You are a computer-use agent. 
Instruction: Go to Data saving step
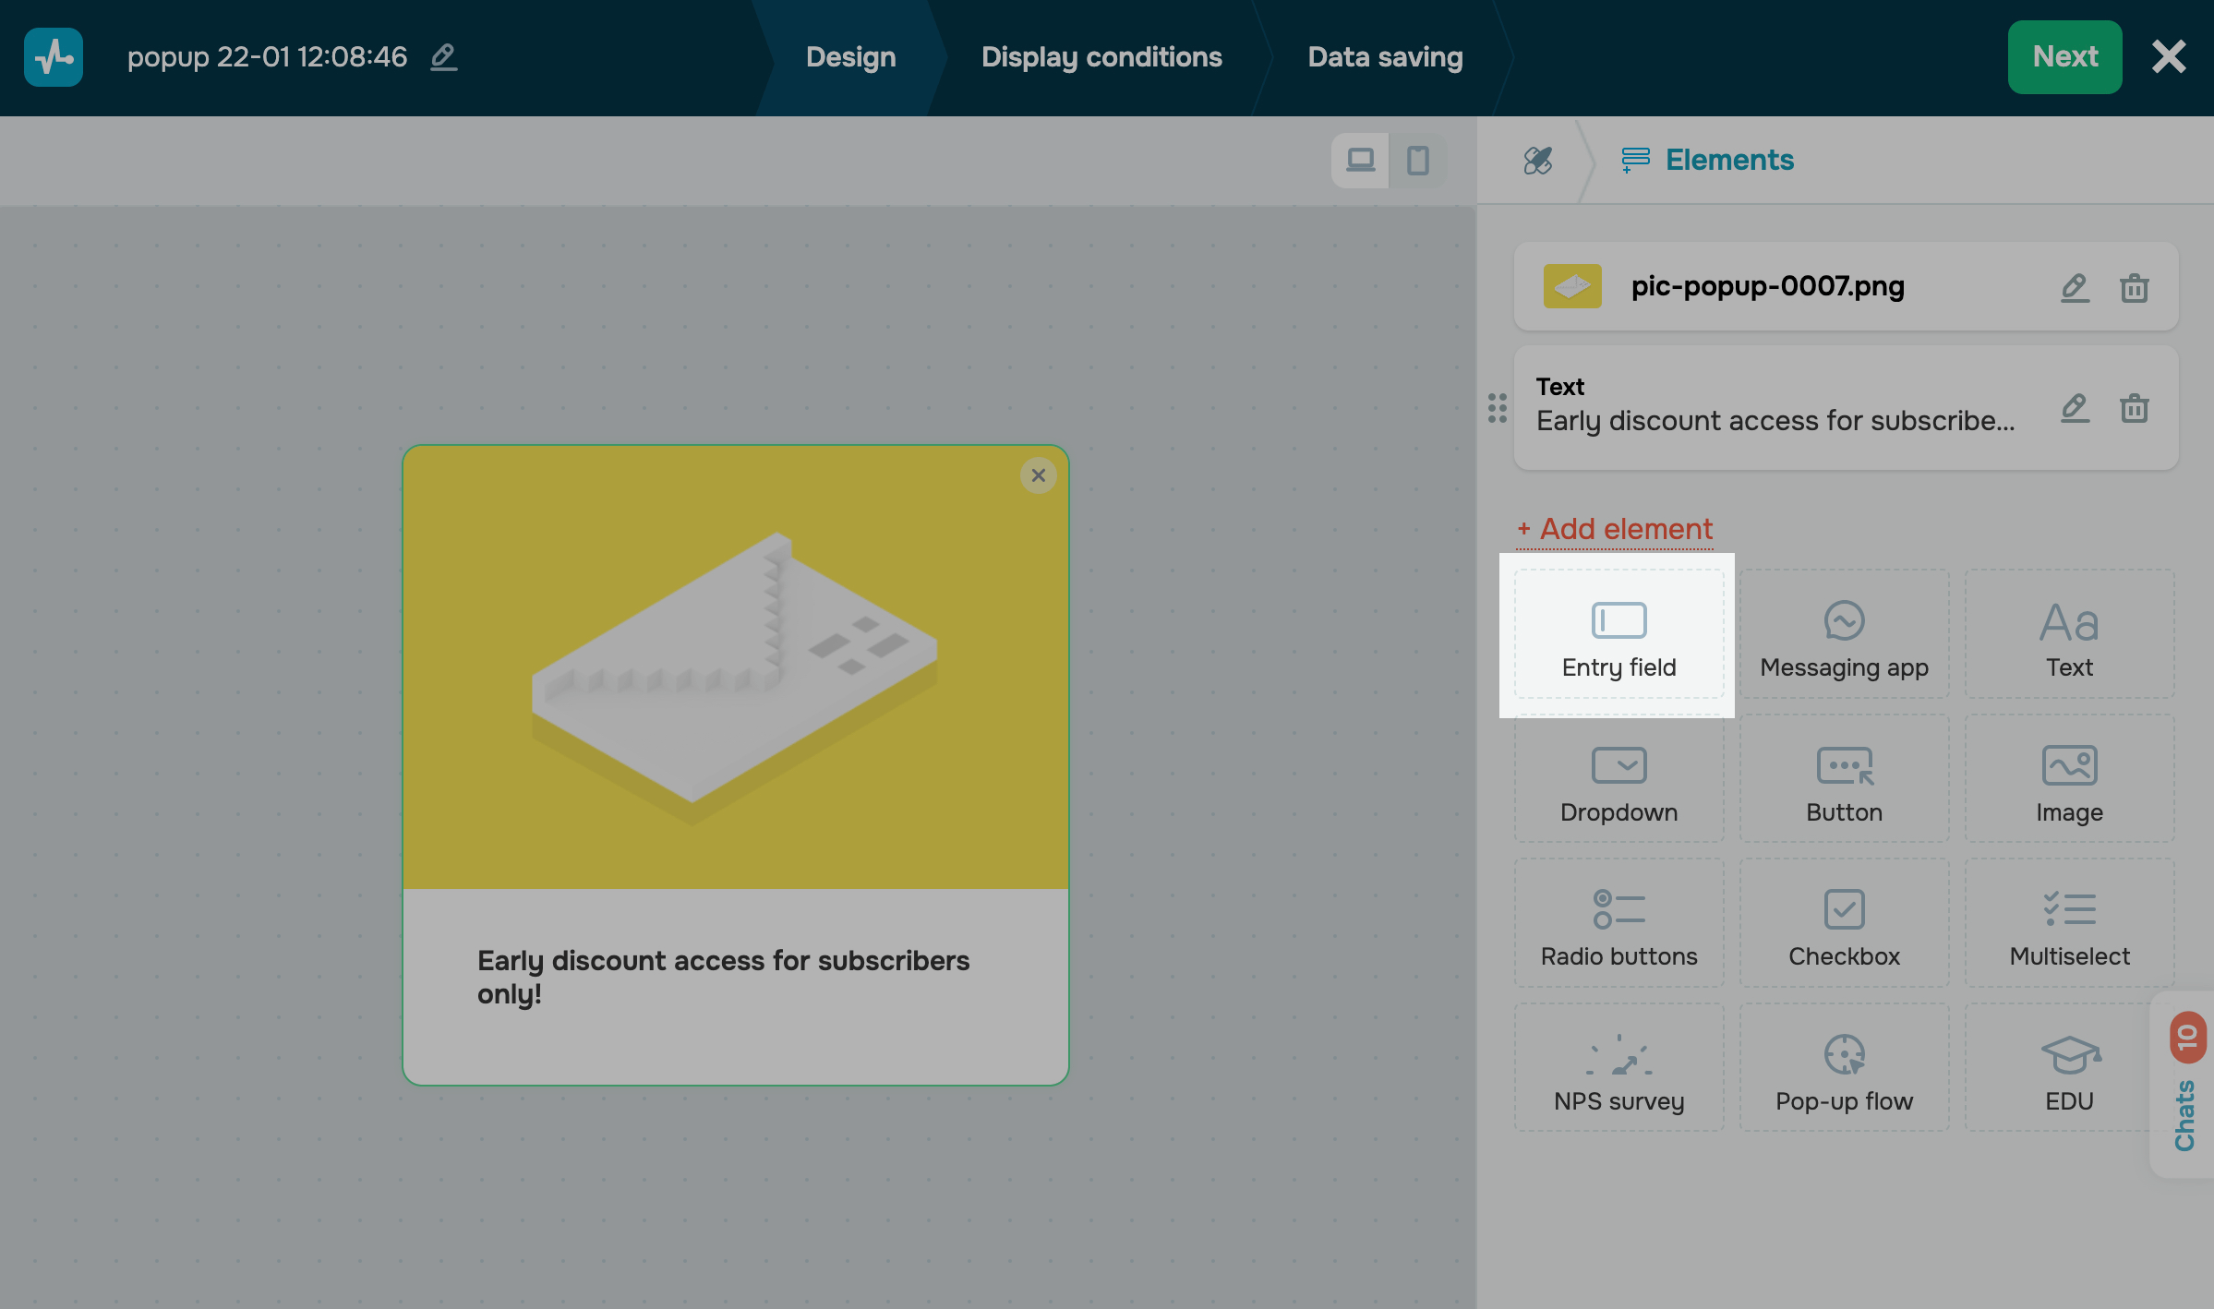[1385, 57]
